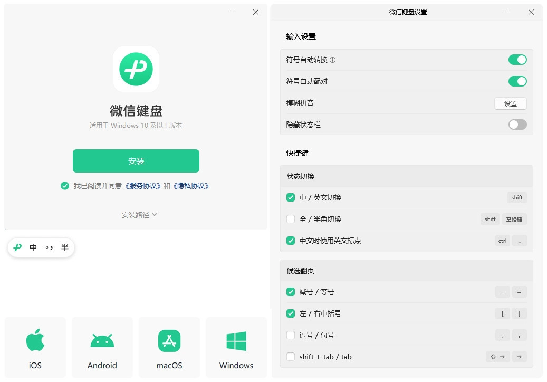
Task: Click the WeChat logo on floating status bar
Action: coord(17,247)
